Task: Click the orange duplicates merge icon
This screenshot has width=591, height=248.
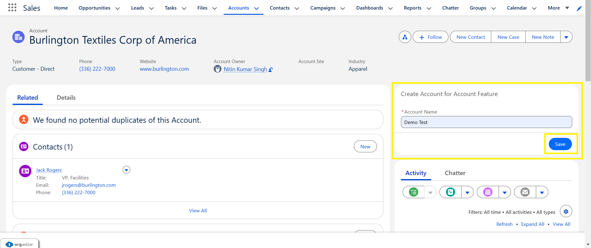Action: pos(24,119)
